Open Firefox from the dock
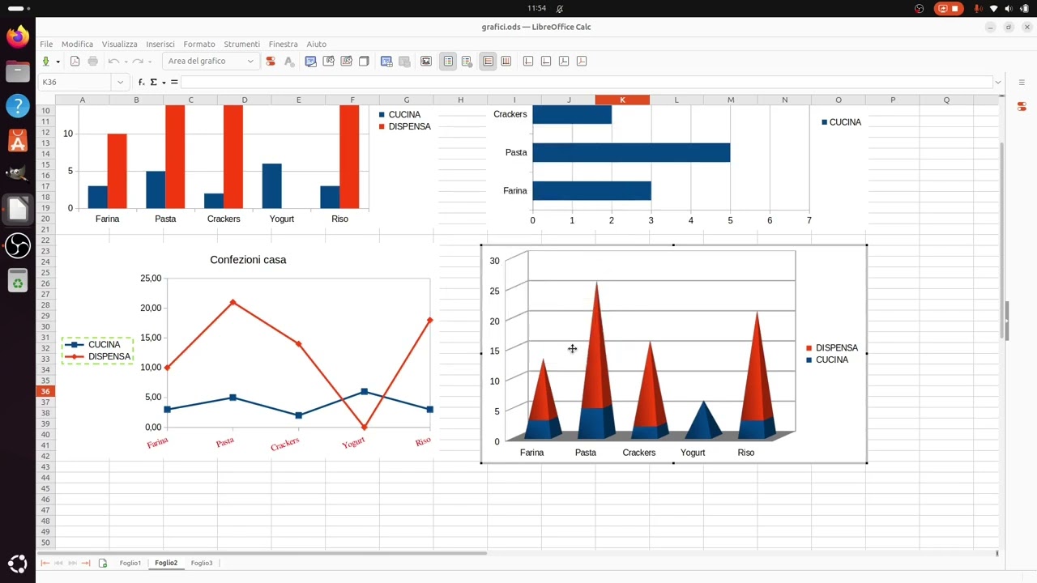The width and height of the screenshot is (1037, 583). point(18,36)
